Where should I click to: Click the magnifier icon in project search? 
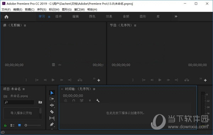point(6,102)
